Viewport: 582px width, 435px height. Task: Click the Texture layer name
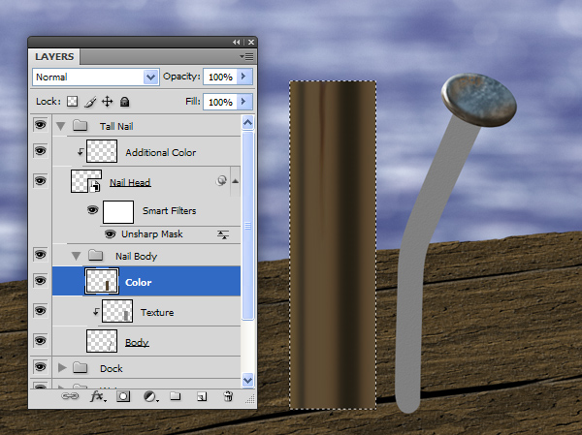tap(157, 312)
